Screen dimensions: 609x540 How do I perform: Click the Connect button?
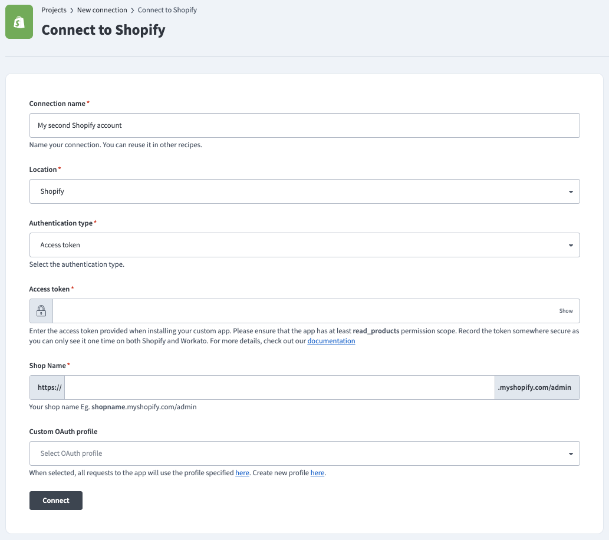click(55, 500)
